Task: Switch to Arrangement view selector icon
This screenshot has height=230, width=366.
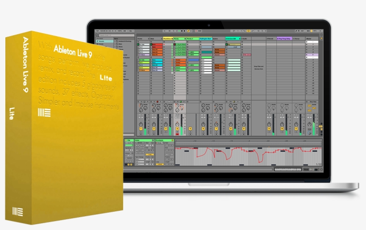Action: point(321,35)
